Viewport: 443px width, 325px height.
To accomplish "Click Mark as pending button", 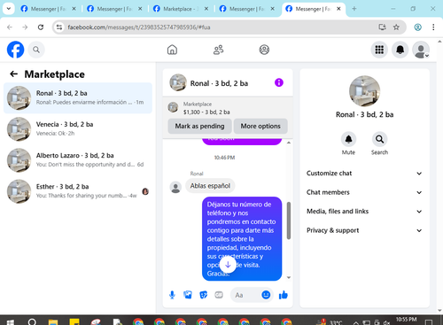I will [199, 126].
